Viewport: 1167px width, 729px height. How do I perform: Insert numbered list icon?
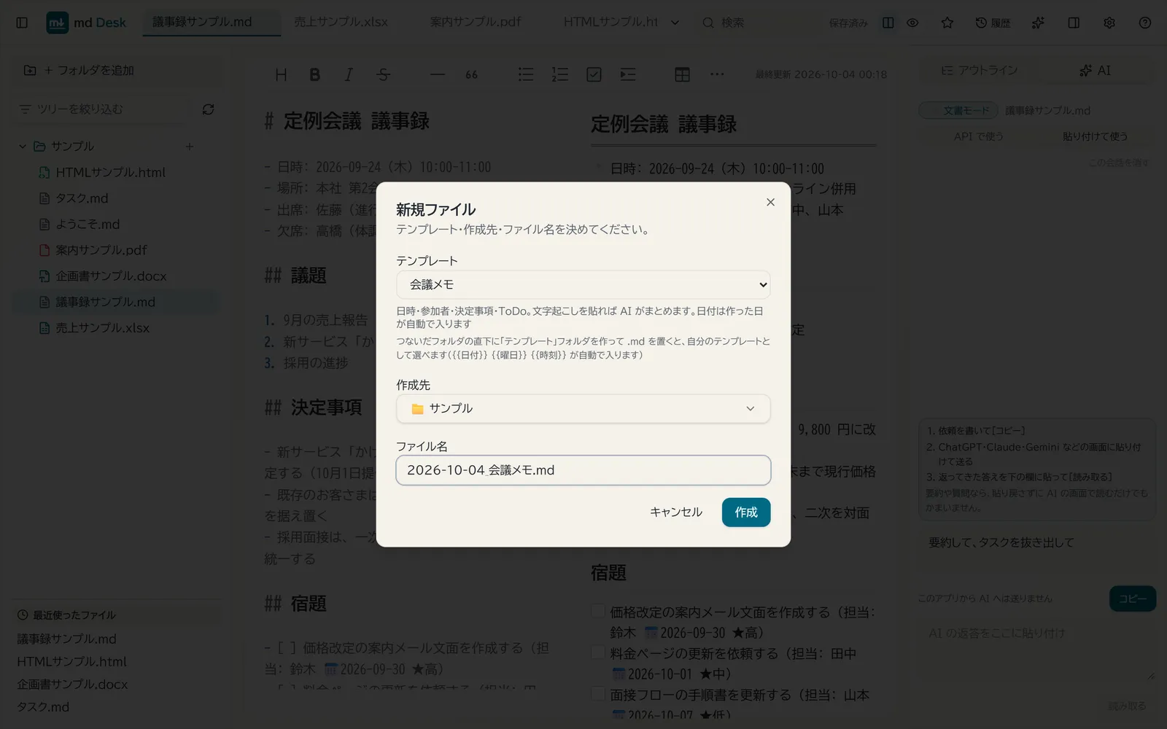click(559, 74)
